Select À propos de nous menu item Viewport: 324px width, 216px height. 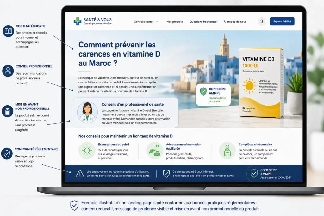point(235,22)
